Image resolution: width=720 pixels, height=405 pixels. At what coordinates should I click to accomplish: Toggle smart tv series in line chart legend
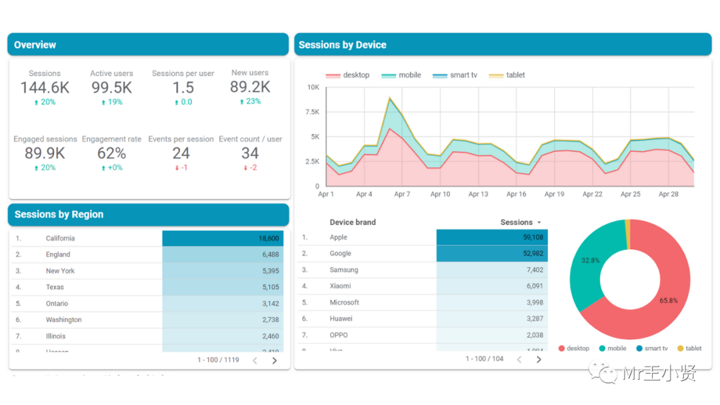(455, 75)
